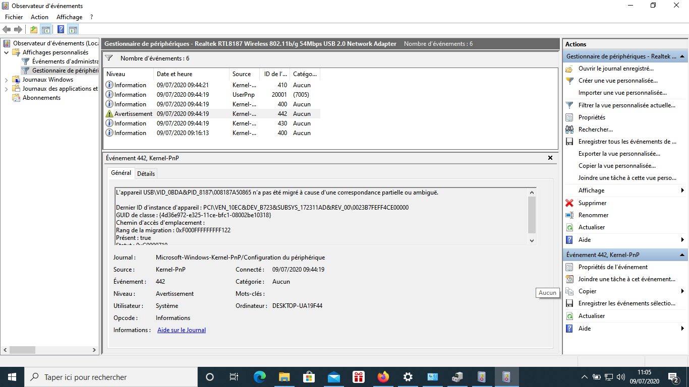Collapse the Gestionnaire de périphériques actions section
This screenshot has width=689, height=387.
click(x=682, y=56)
